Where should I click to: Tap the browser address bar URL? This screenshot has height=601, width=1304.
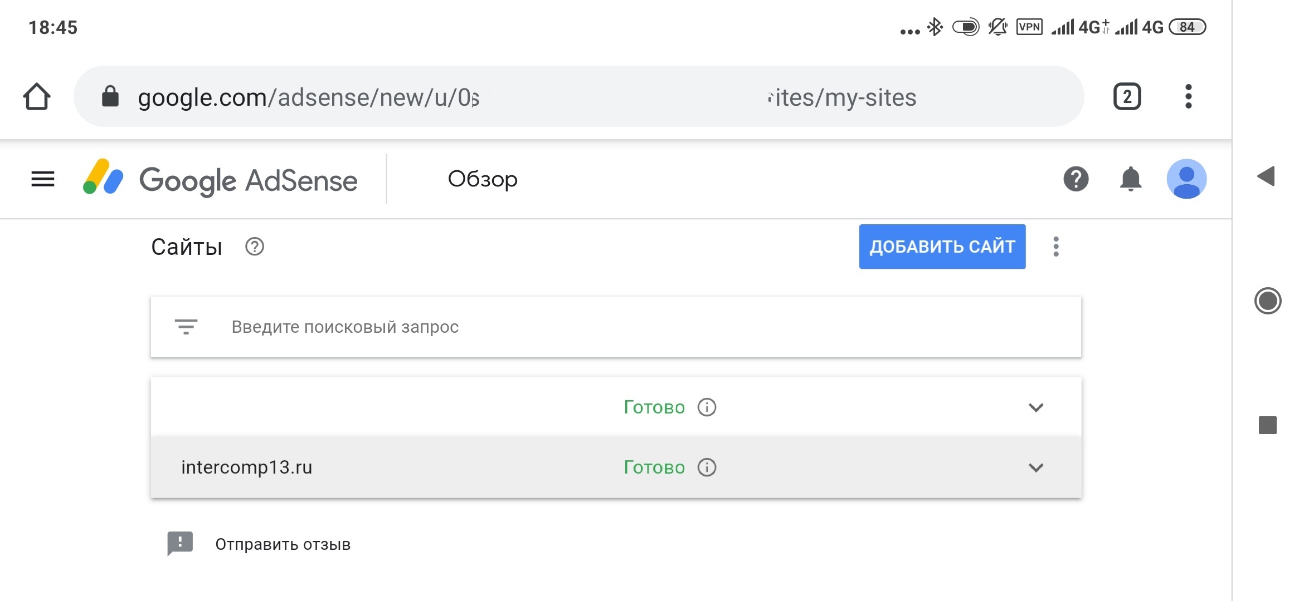click(x=557, y=97)
